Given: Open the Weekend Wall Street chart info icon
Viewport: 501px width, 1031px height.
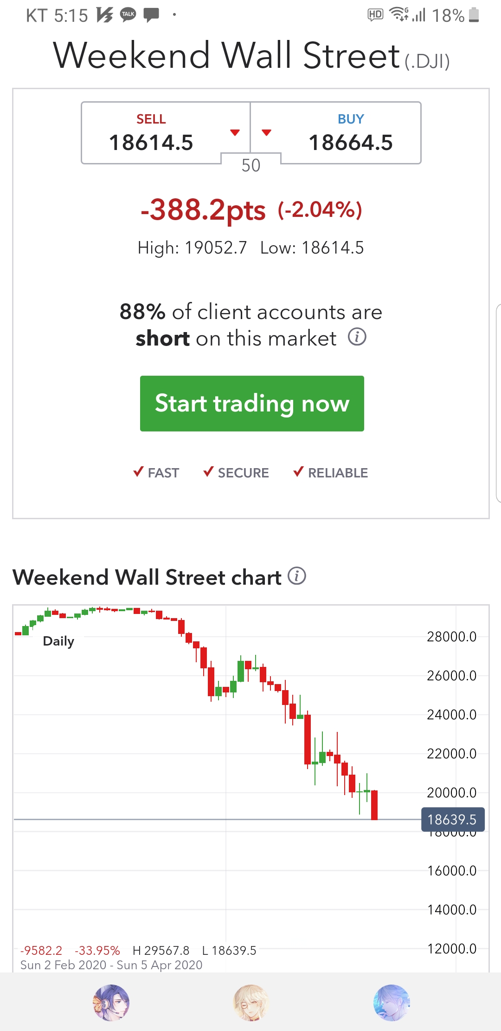Looking at the screenshot, I should [x=297, y=576].
